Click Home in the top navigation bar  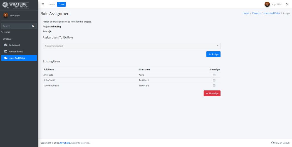click(x=52, y=4)
